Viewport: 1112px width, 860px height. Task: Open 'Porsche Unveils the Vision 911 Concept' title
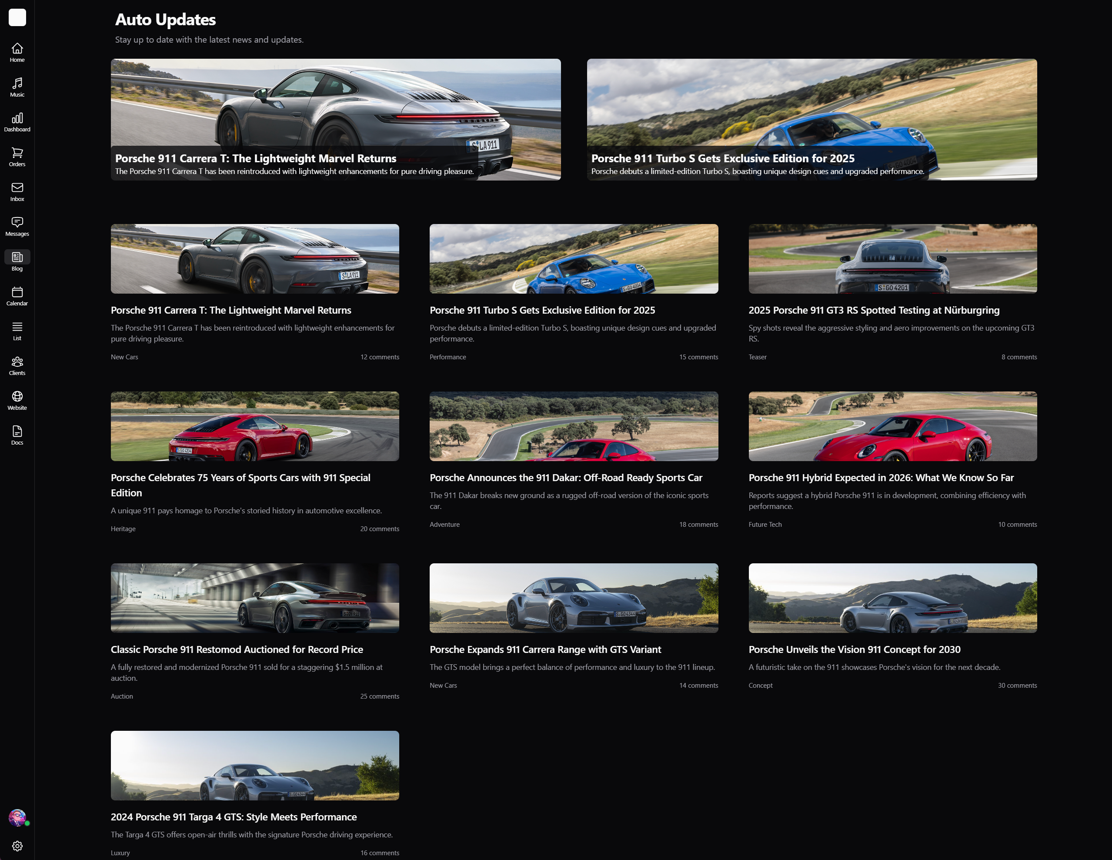pyautogui.click(x=855, y=649)
